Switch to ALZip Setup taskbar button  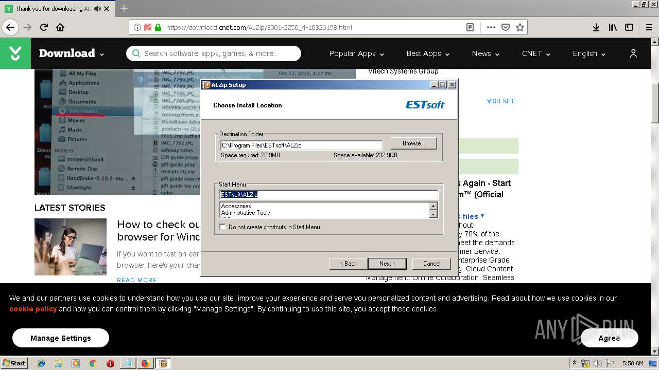coord(163,363)
